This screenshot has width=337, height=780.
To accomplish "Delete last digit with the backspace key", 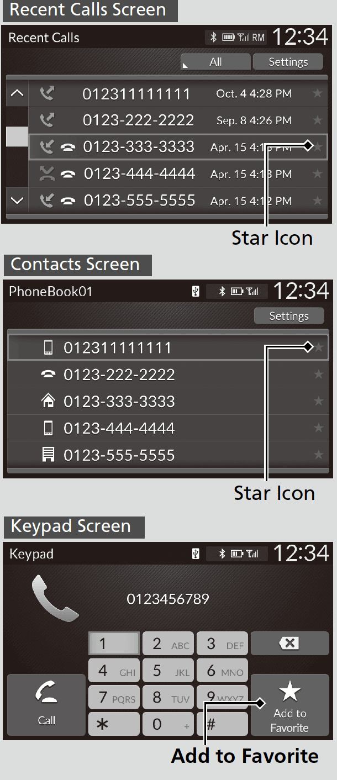I will pyautogui.click(x=289, y=643).
